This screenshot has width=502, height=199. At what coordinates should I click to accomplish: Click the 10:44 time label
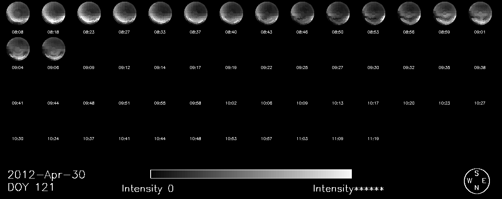click(160, 138)
